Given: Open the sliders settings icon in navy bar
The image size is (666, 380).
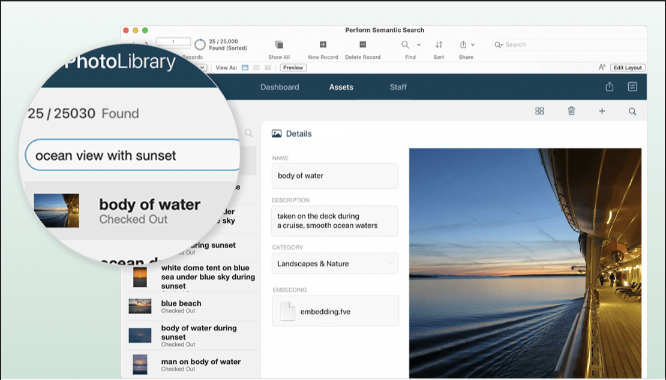Looking at the screenshot, I should tap(632, 87).
